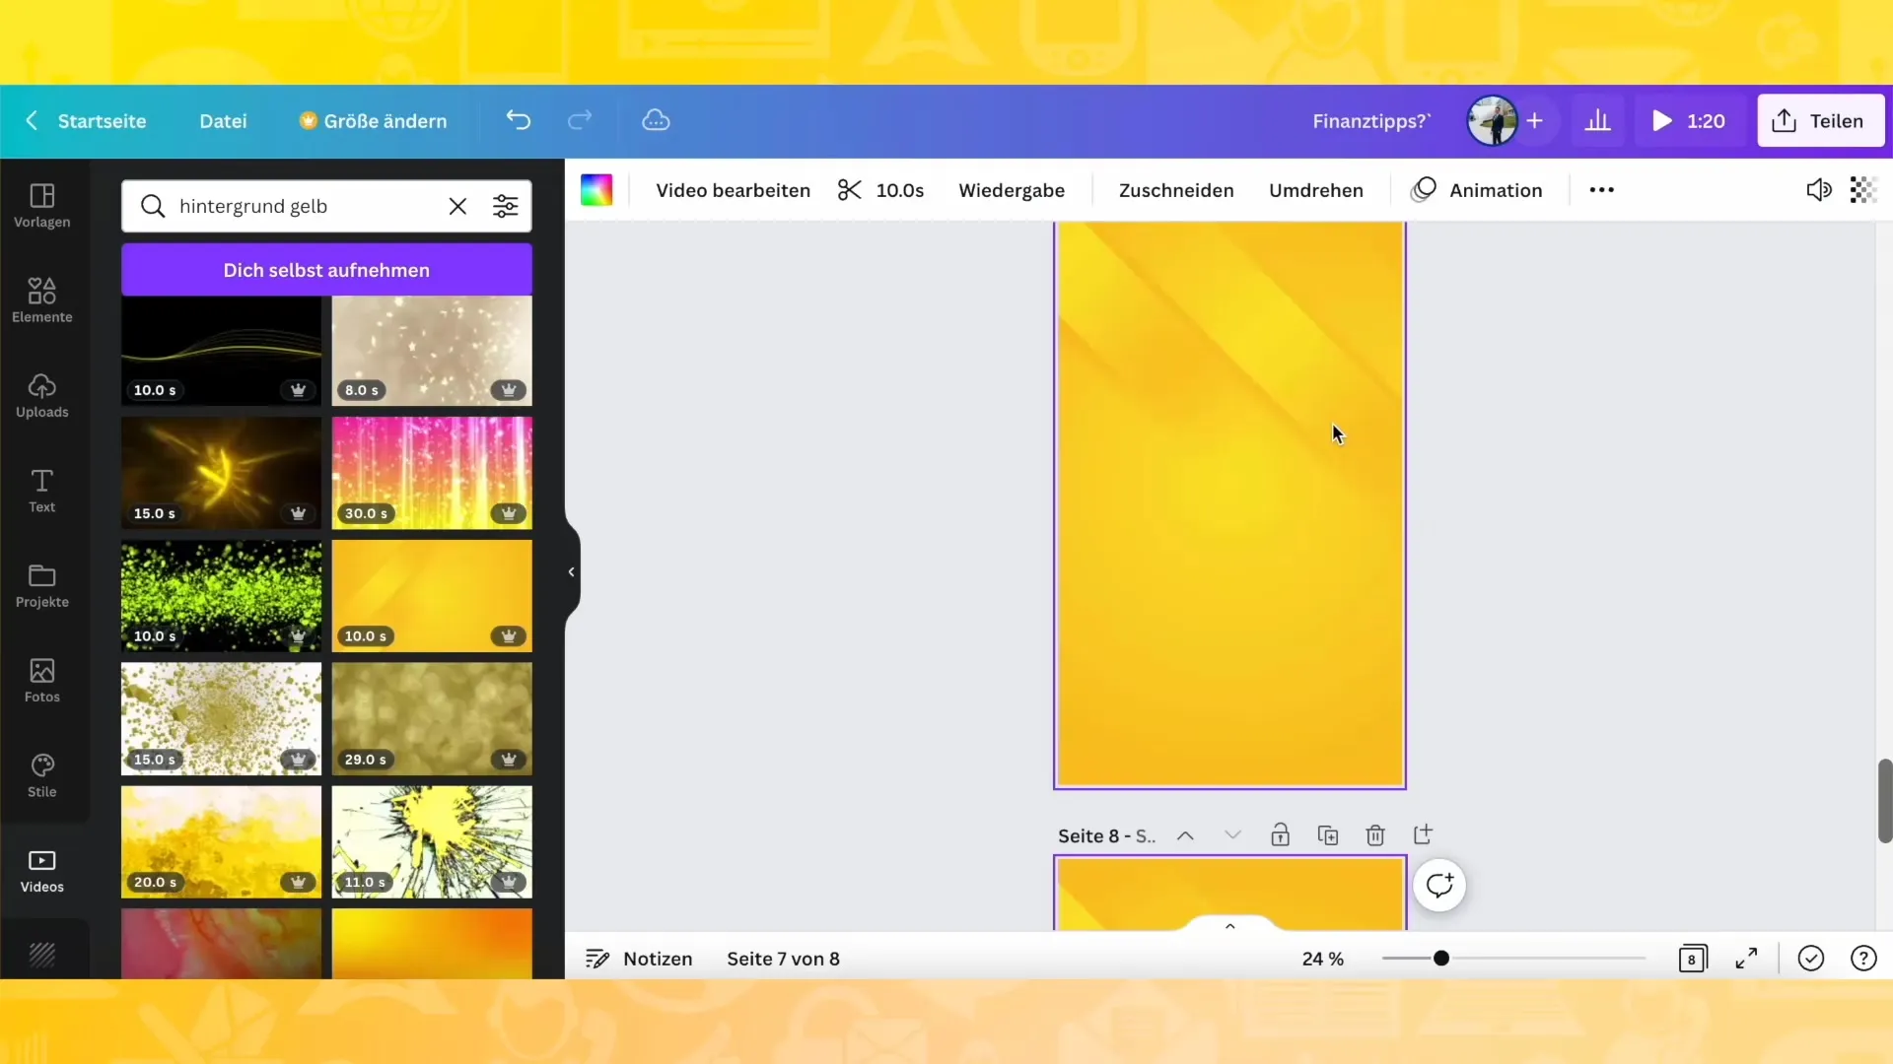The width and height of the screenshot is (1893, 1064).
Task: Click the vertical canvas scrollbar handle
Action: [1884, 800]
